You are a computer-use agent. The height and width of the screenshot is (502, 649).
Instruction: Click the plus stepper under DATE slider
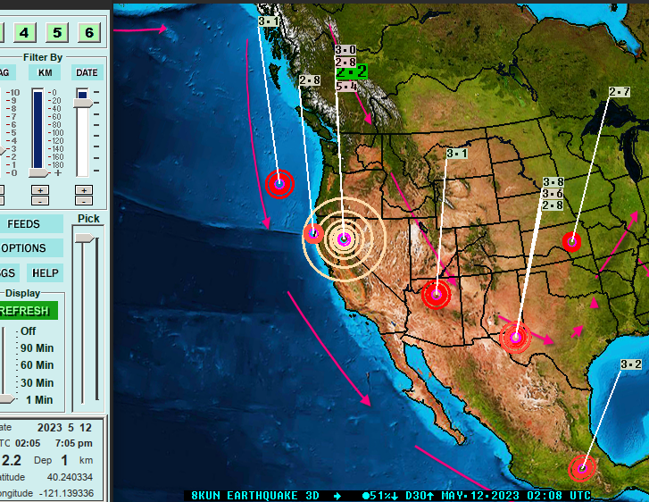(84, 190)
